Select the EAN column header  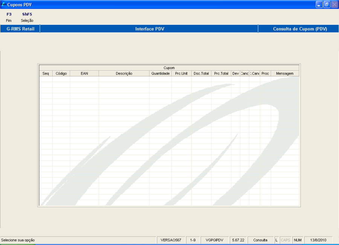click(x=84, y=73)
